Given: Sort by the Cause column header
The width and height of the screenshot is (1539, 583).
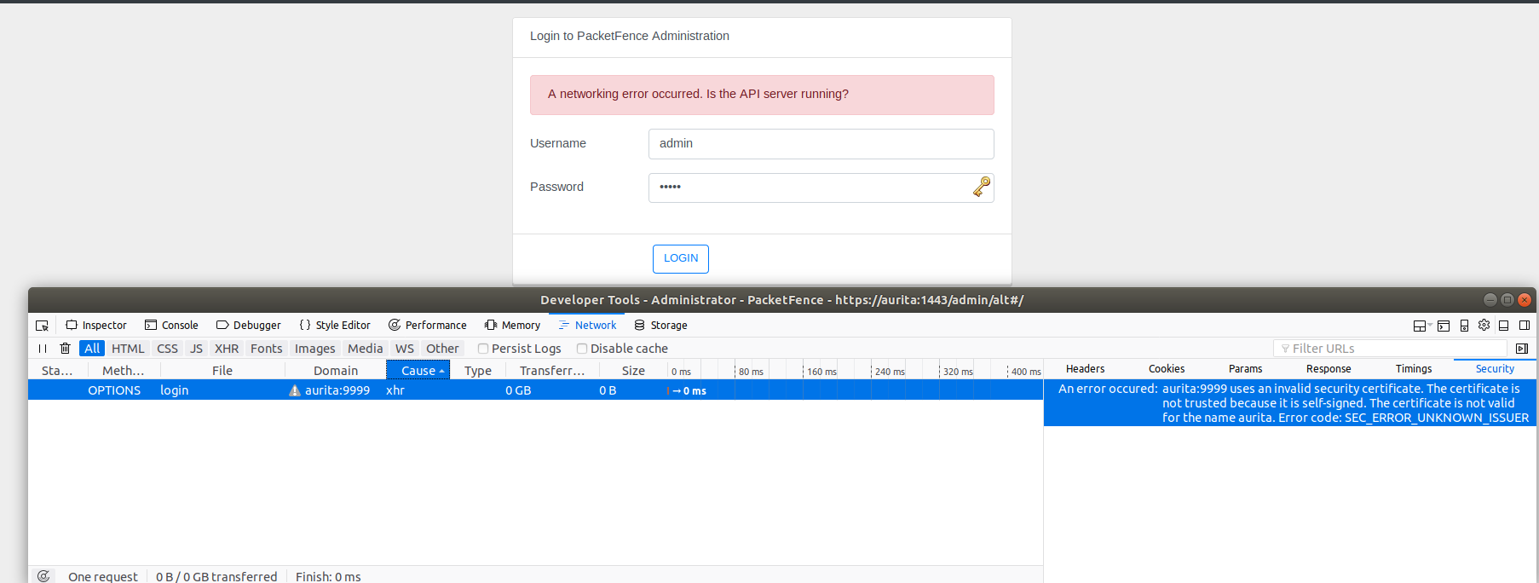Looking at the screenshot, I should [418, 371].
